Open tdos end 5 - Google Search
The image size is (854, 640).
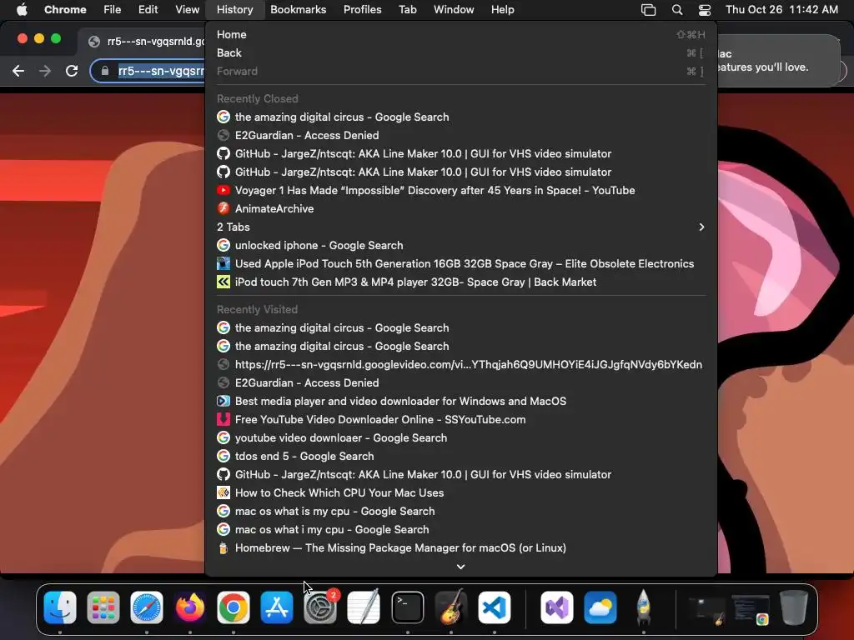pos(460,456)
